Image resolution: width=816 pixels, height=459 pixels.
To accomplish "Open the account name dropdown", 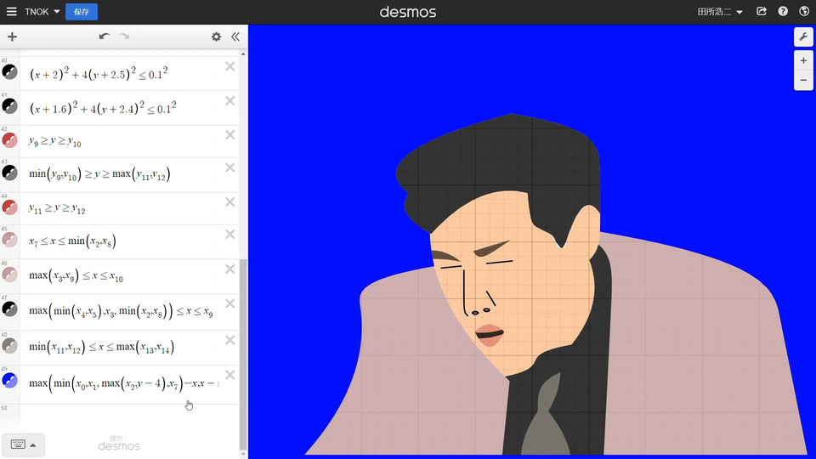I will 719,12.
